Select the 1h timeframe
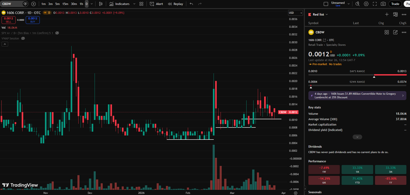The width and height of the screenshot is (410, 195). pos(81,4)
